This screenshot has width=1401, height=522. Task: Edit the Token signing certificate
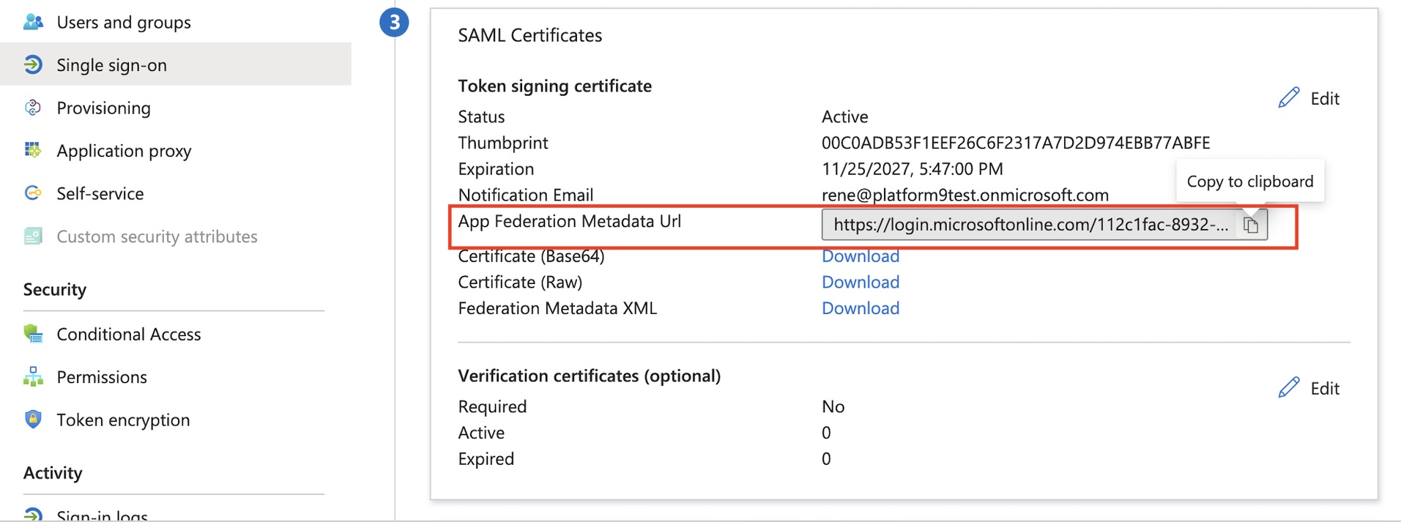[x=1309, y=99]
